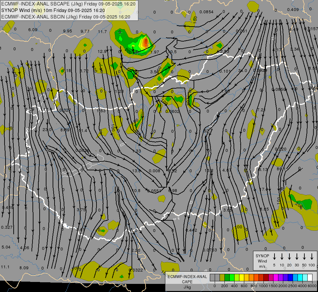Viewport: 318px width, 292px height.
Task: Pick the bright green CAPE swatch before 400
Action: [232, 277]
